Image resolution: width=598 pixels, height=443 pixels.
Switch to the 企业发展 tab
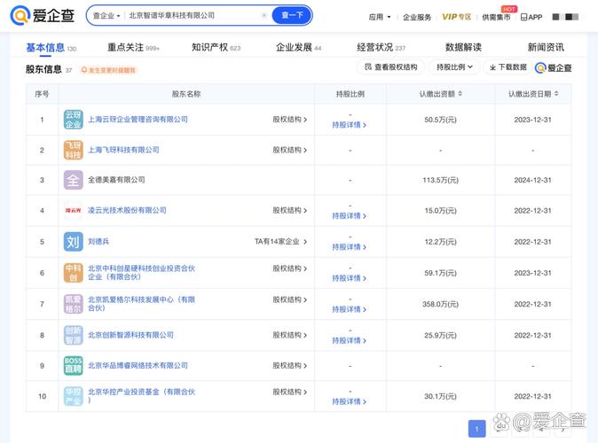pyautogui.click(x=299, y=48)
